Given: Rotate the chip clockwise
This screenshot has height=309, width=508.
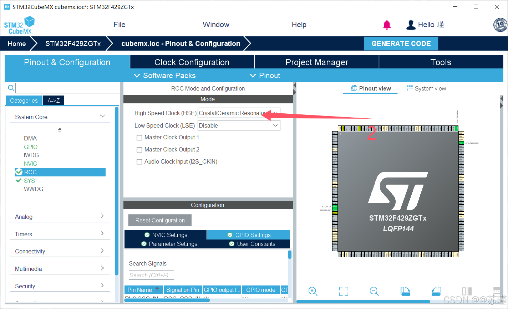Looking at the screenshot, I should 406,291.
